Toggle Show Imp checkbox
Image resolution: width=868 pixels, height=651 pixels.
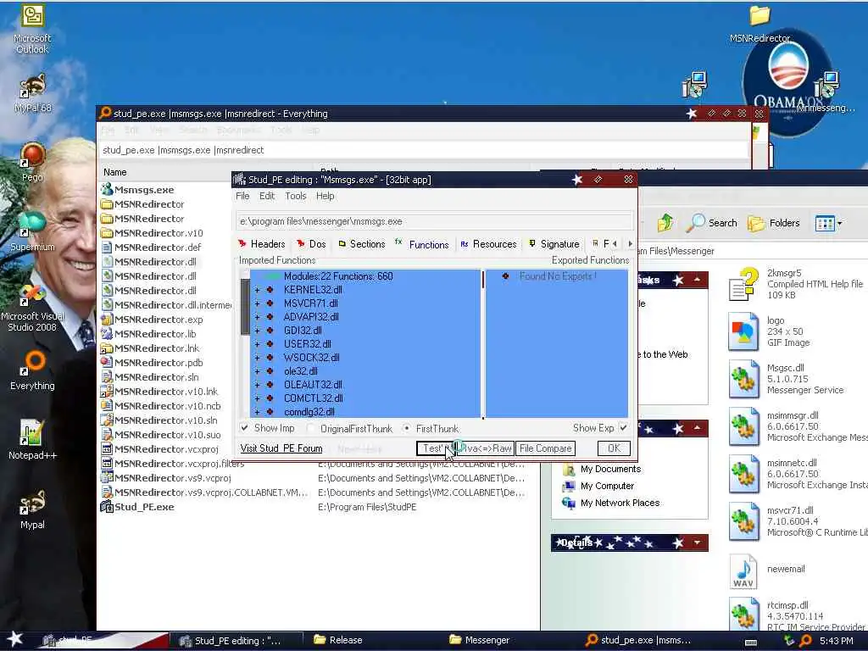click(244, 428)
